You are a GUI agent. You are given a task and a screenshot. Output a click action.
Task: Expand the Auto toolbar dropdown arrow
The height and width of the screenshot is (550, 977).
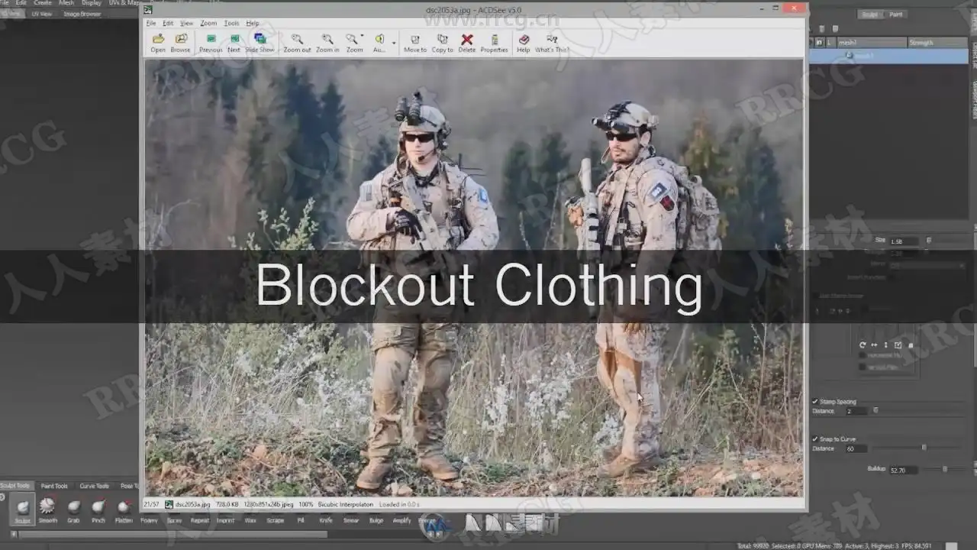point(394,43)
